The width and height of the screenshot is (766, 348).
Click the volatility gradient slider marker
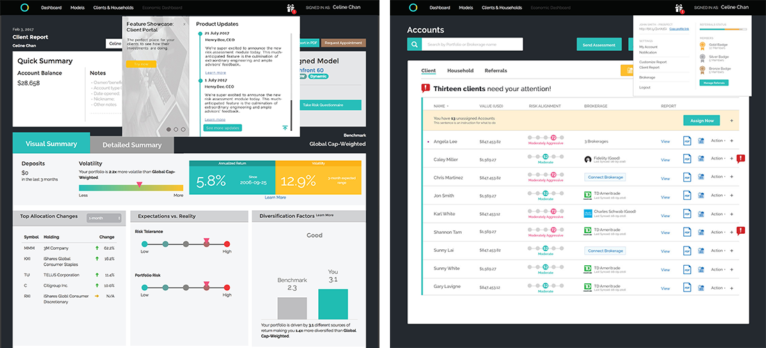(x=139, y=184)
